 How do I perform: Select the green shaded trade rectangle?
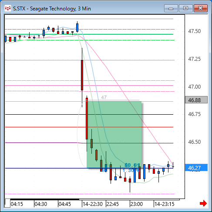(114, 135)
